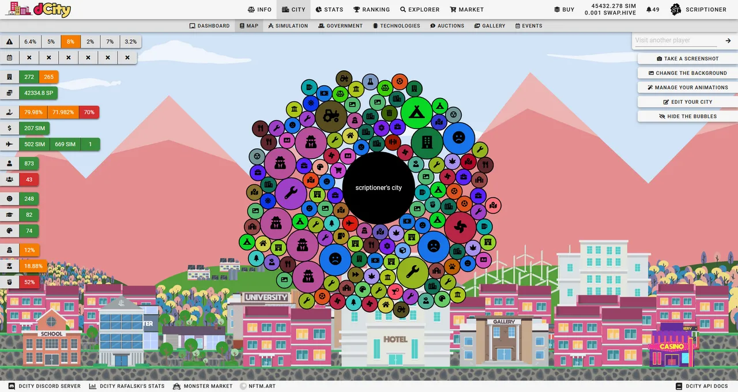Viewport: 738px width, 392px height.
Task: Click the large purple wrench bubble
Action: [291, 193]
